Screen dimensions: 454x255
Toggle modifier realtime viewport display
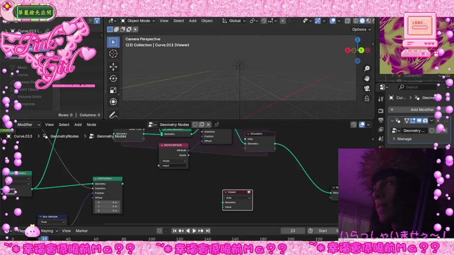(419, 120)
